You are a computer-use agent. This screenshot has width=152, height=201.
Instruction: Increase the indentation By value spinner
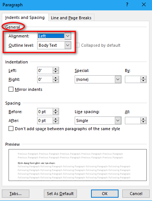[143, 78]
